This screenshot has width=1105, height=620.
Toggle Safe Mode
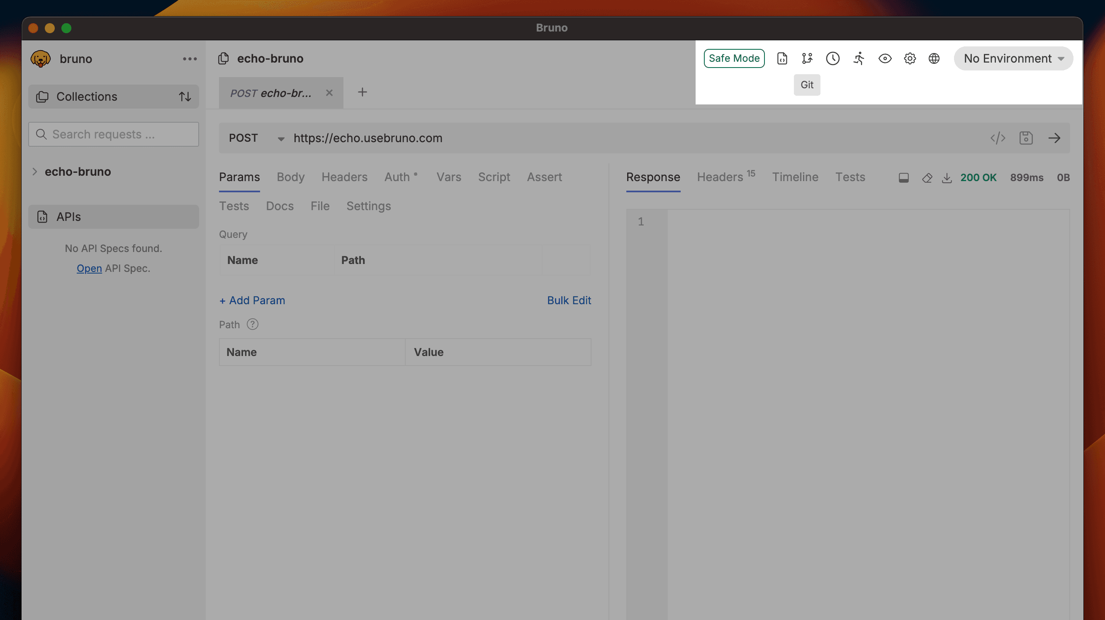pyautogui.click(x=734, y=58)
